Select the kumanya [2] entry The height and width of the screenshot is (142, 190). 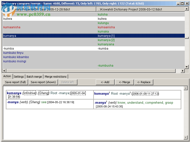(x=106, y=40)
